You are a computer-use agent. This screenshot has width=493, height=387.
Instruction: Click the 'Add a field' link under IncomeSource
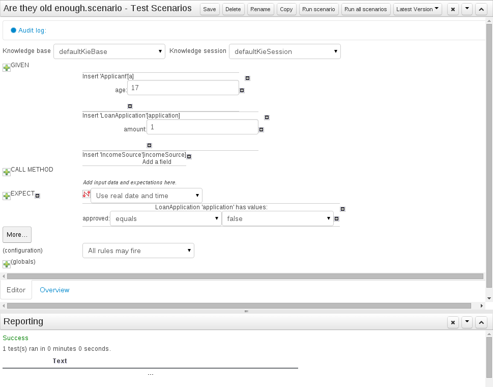pyautogui.click(x=157, y=162)
